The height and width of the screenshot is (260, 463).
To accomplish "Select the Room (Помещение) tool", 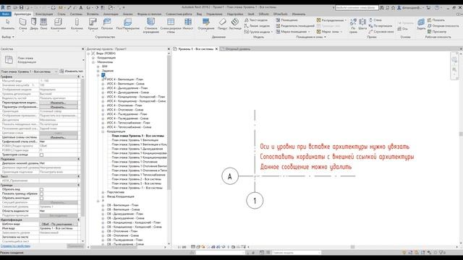I will (x=286, y=20).
